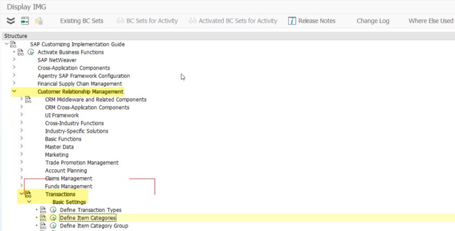Viewport: 455px width, 231px height.
Task: Expand the UI Framework node
Action: tap(22, 115)
